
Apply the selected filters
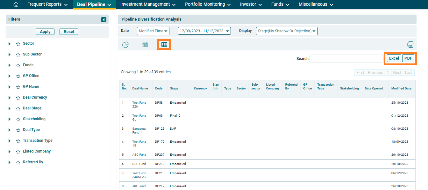[45, 32]
